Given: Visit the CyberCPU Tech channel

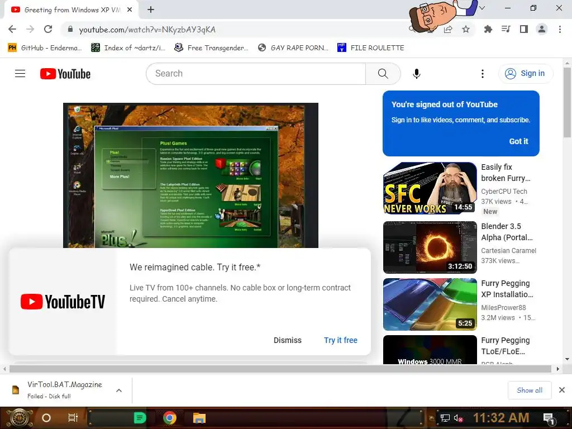Looking at the screenshot, I should [x=504, y=192].
